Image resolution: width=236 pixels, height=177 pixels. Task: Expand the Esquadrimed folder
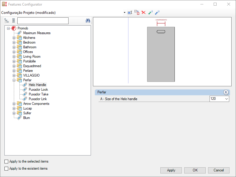click(x=14, y=66)
